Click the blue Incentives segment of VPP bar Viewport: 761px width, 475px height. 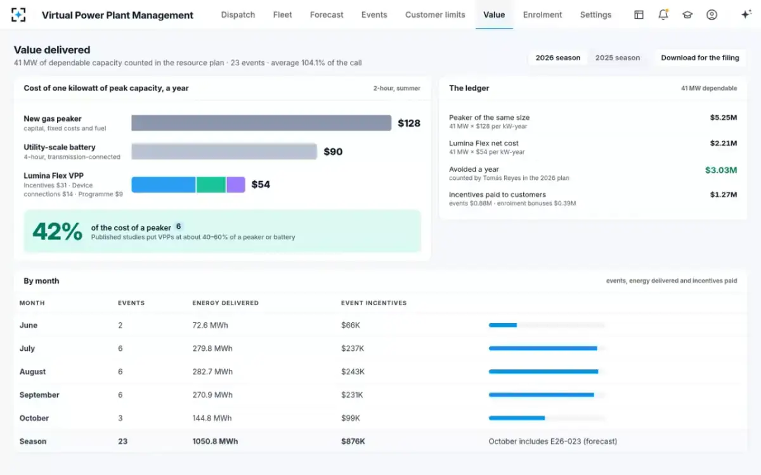pyautogui.click(x=164, y=184)
